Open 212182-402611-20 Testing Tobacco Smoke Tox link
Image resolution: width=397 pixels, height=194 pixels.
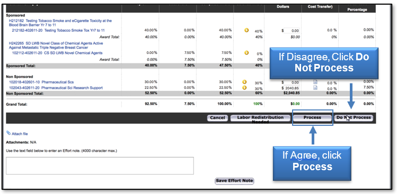point(58,30)
